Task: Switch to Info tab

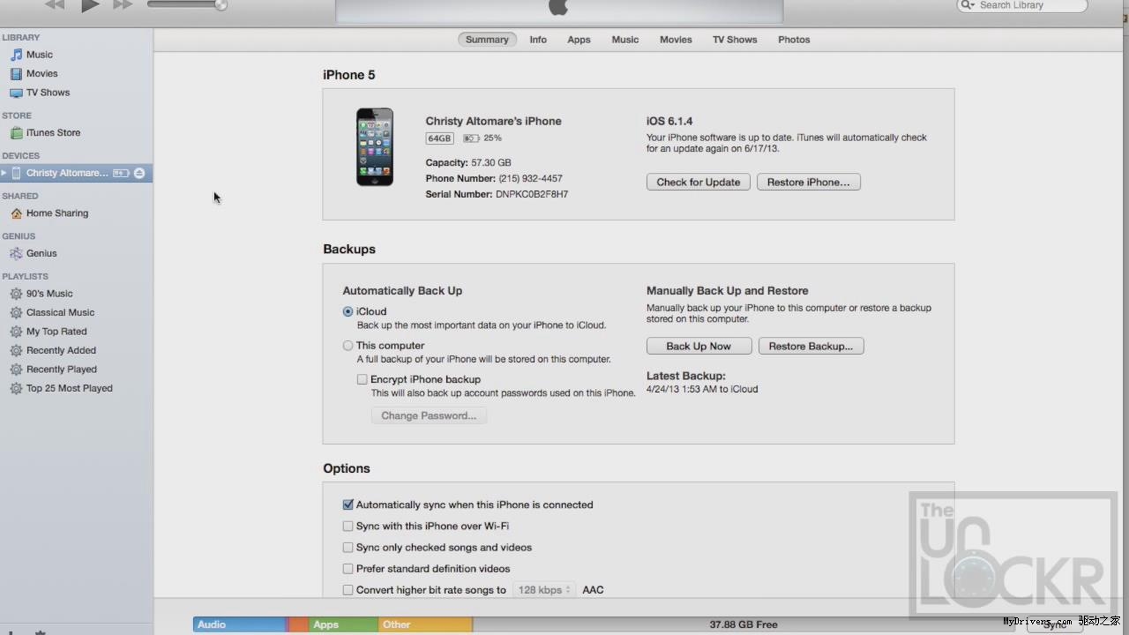Action: 538,40
